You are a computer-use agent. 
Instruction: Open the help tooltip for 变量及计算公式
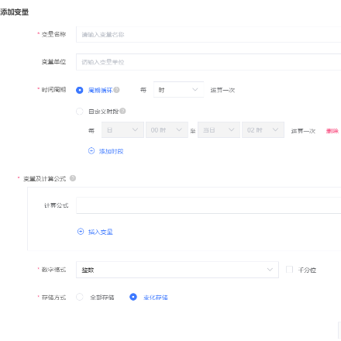73,178
